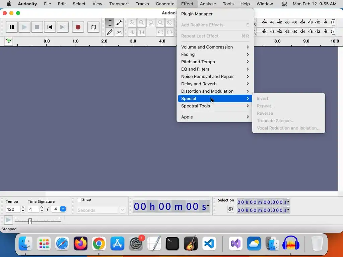Toggle the Loop playback button
The width and height of the screenshot is (343, 257).
coord(93,27)
